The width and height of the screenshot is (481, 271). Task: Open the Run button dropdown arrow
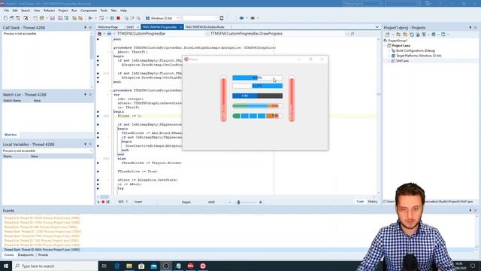click(x=95, y=18)
